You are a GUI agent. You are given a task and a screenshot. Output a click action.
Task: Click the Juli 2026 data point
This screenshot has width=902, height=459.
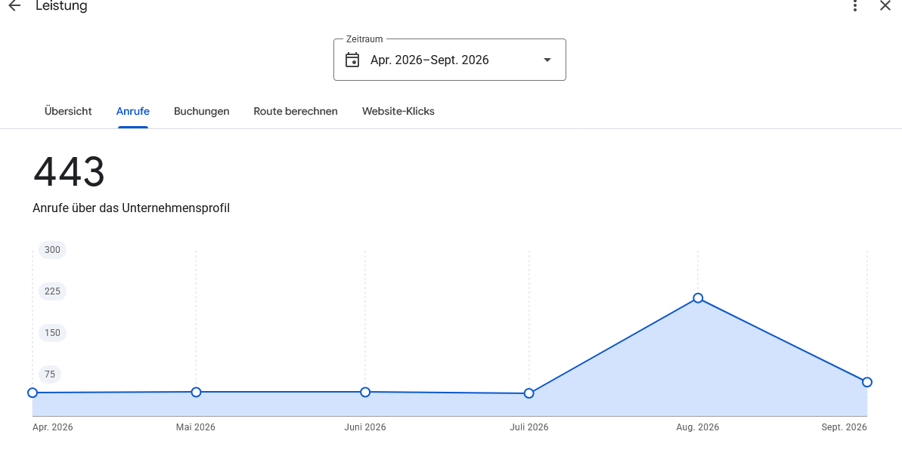tap(529, 393)
